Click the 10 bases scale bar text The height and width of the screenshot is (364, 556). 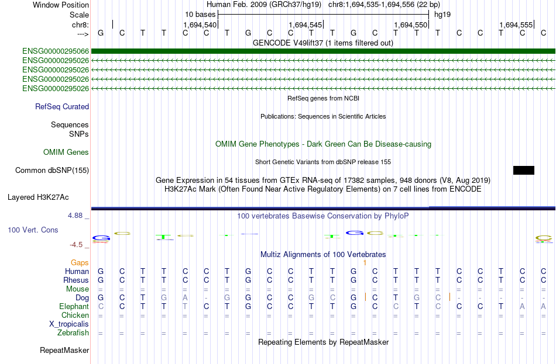coord(200,15)
